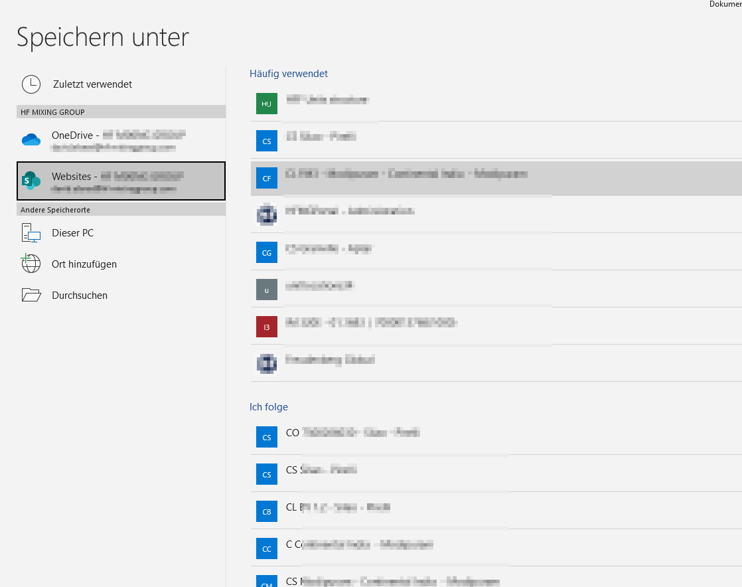This screenshot has height=587, width=742.
Task: Select the gray u site square icon
Action: pos(266,290)
